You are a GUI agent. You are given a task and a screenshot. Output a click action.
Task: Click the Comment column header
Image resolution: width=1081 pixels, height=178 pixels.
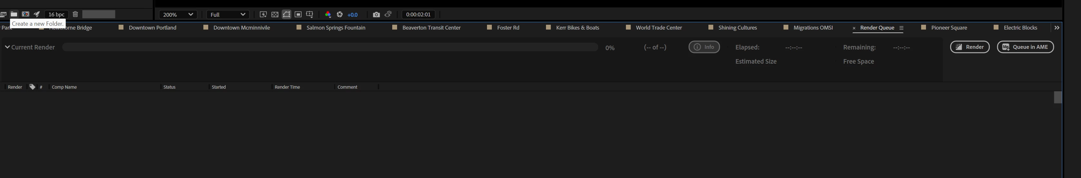click(347, 87)
